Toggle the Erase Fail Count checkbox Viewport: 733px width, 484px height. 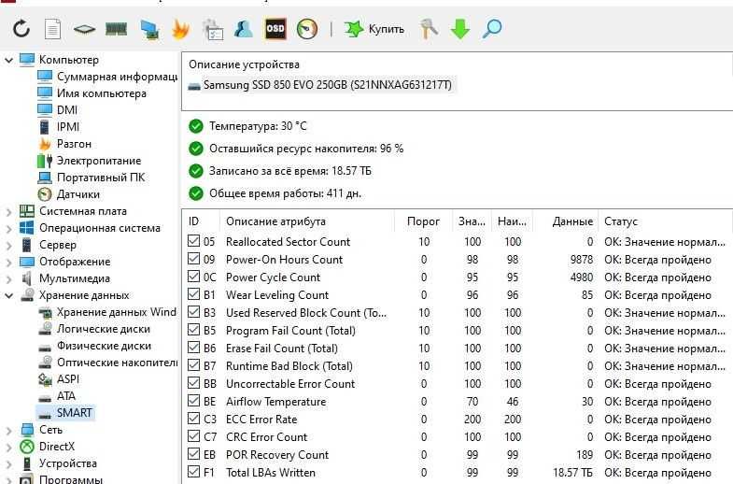(193, 348)
